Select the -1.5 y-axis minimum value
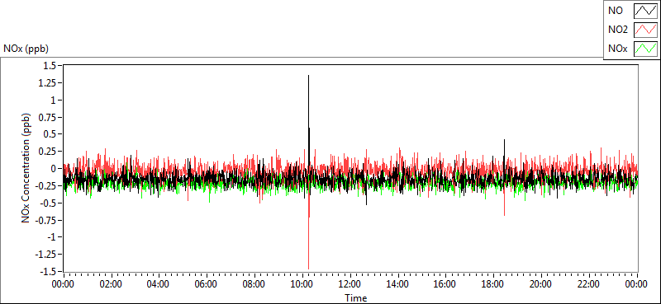 [48, 271]
